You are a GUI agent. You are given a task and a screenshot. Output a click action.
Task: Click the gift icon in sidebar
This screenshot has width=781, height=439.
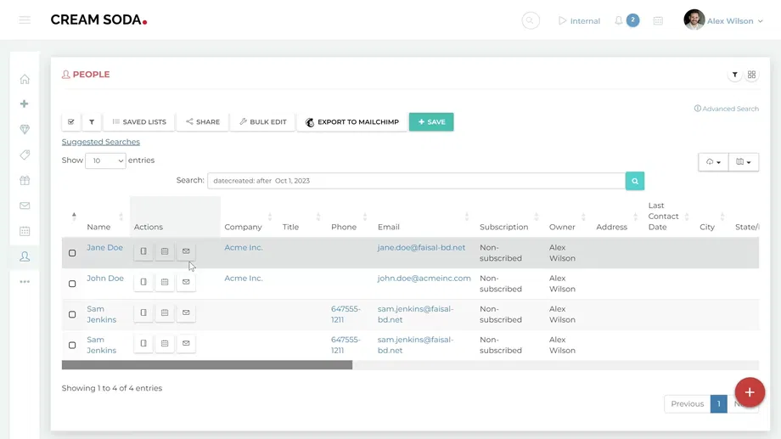click(x=25, y=180)
